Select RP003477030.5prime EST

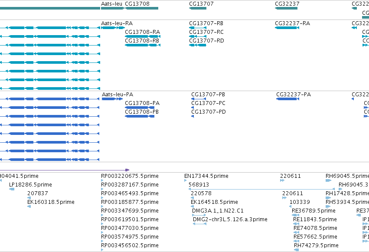[130, 228]
